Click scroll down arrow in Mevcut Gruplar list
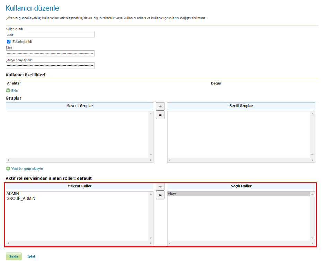Viewport: 326px width, 263px height. [x=151, y=155]
